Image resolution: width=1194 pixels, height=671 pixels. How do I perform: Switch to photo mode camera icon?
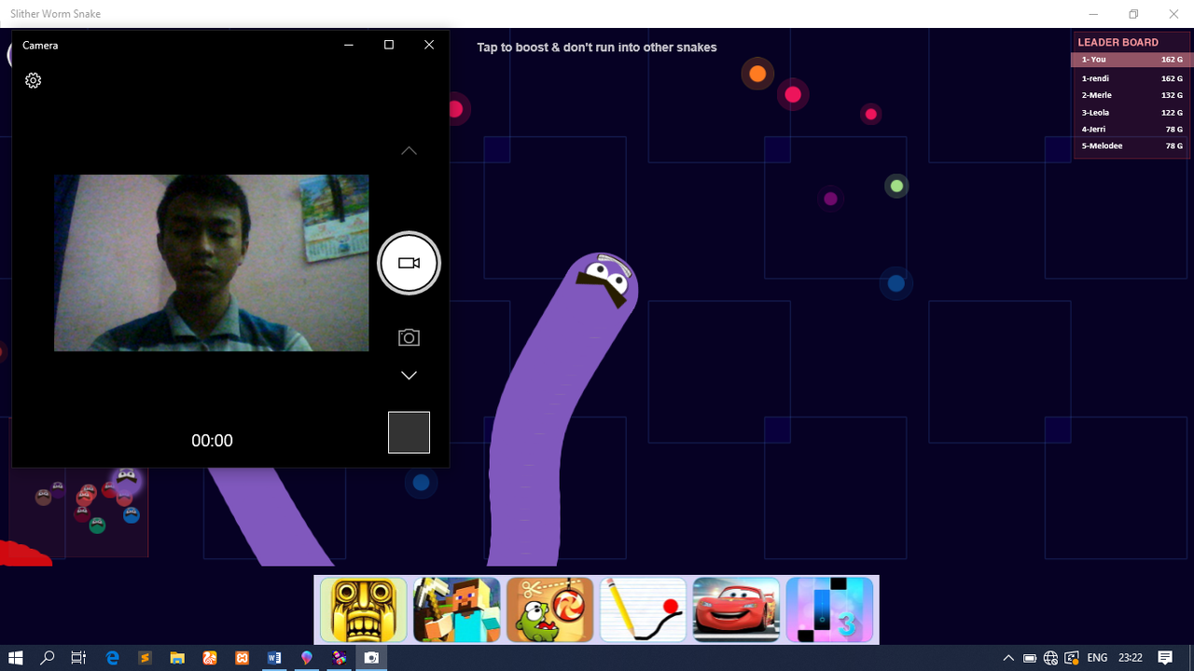409,337
